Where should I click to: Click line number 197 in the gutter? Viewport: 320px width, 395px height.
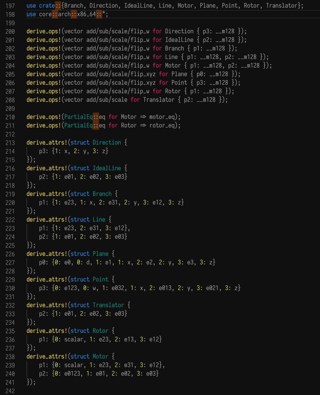(x=10, y=6)
